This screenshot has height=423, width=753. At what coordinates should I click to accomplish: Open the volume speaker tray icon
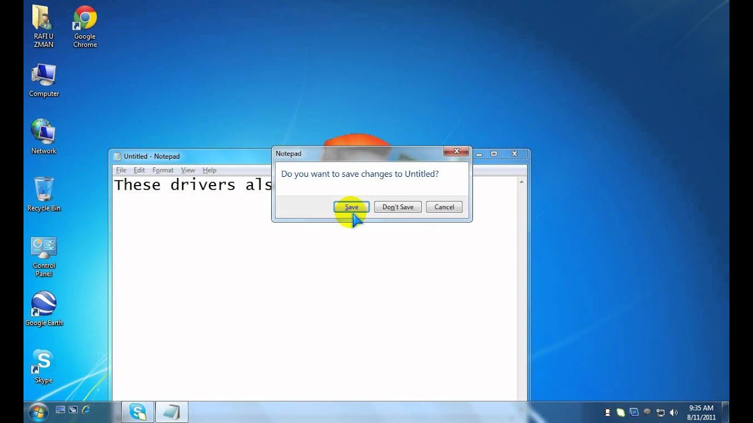pos(674,412)
